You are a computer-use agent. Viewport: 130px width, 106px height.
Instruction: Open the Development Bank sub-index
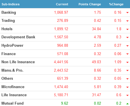pyautogui.click(x=18, y=37)
